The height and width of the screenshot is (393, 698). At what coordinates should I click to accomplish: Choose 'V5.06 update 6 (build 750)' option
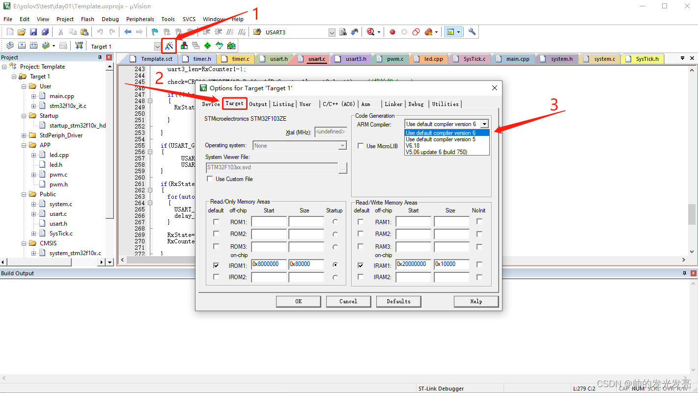pyautogui.click(x=447, y=152)
